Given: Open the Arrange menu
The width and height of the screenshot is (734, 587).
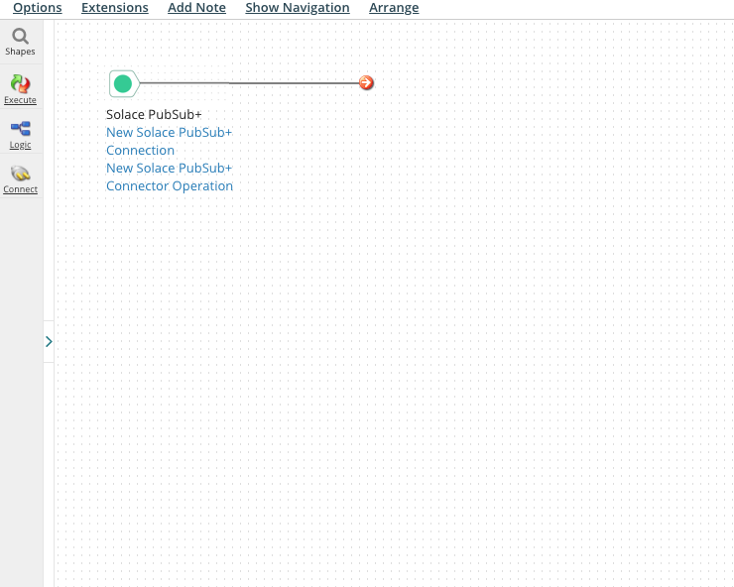Looking at the screenshot, I should point(394,8).
